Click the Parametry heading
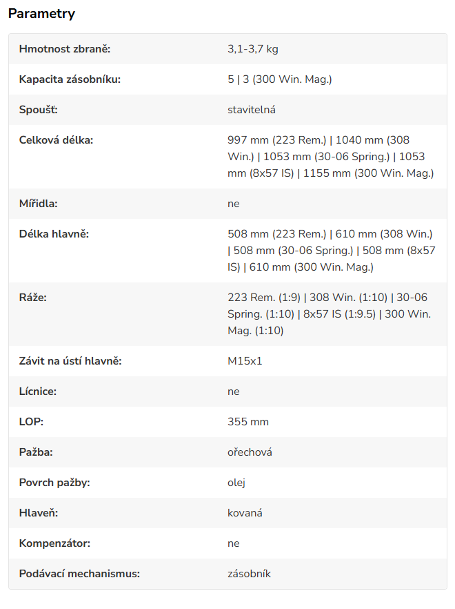Viewport: 455px width, 609px height. point(41,14)
